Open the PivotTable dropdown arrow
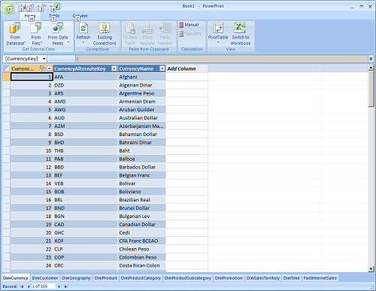Image resolution: width=376 pixels, height=291 pixels. pos(218,42)
